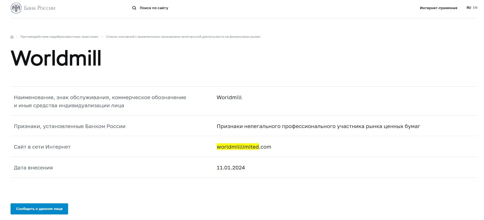Viewport: 484px width, 220px height.
Task: Click the search magnifier icon
Action: coord(134,8)
